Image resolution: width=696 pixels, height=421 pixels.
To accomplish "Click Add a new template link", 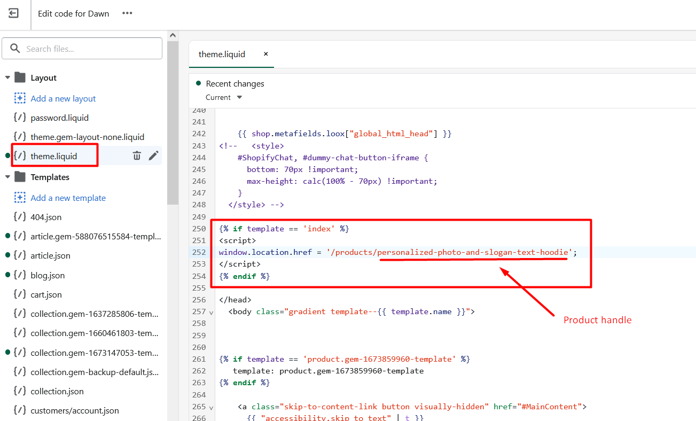I will 68,198.
